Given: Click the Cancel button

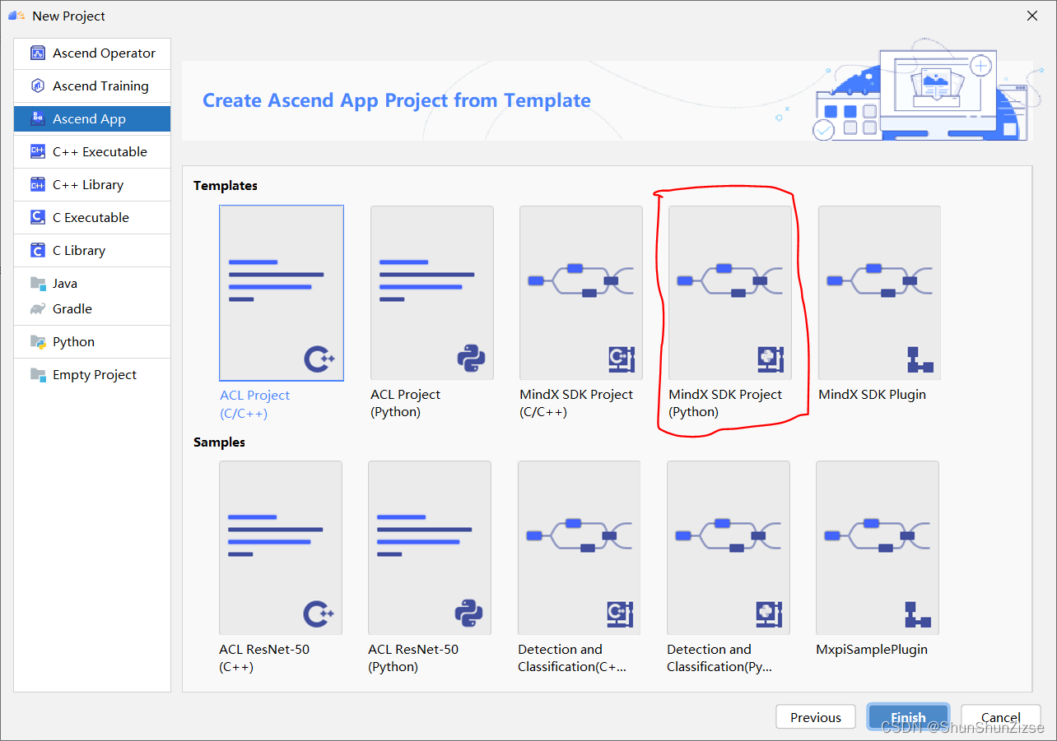Looking at the screenshot, I should (x=1000, y=717).
